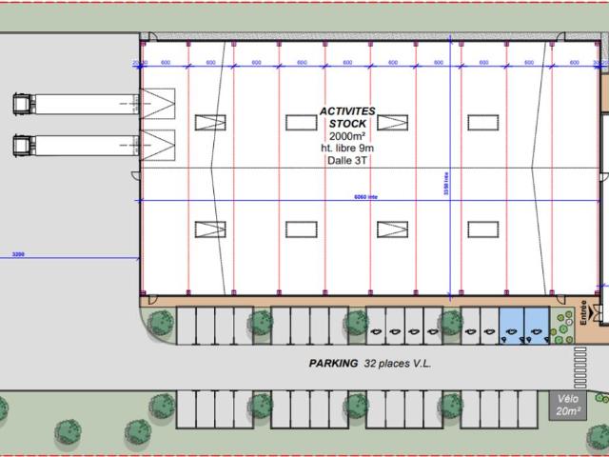Click the ACTIVITES STOCK title label
Screen dimensions: 609x457
pyautogui.click(x=347, y=117)
